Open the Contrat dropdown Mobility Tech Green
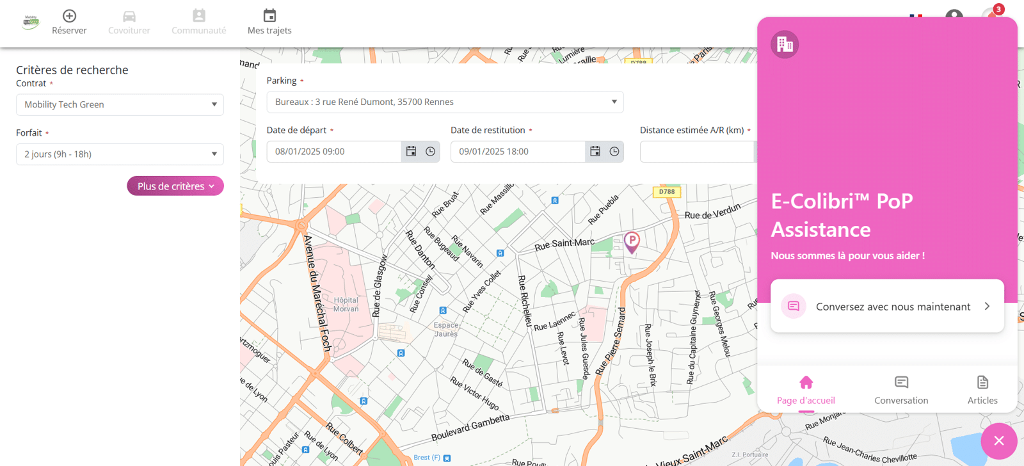 coord(120,105)
